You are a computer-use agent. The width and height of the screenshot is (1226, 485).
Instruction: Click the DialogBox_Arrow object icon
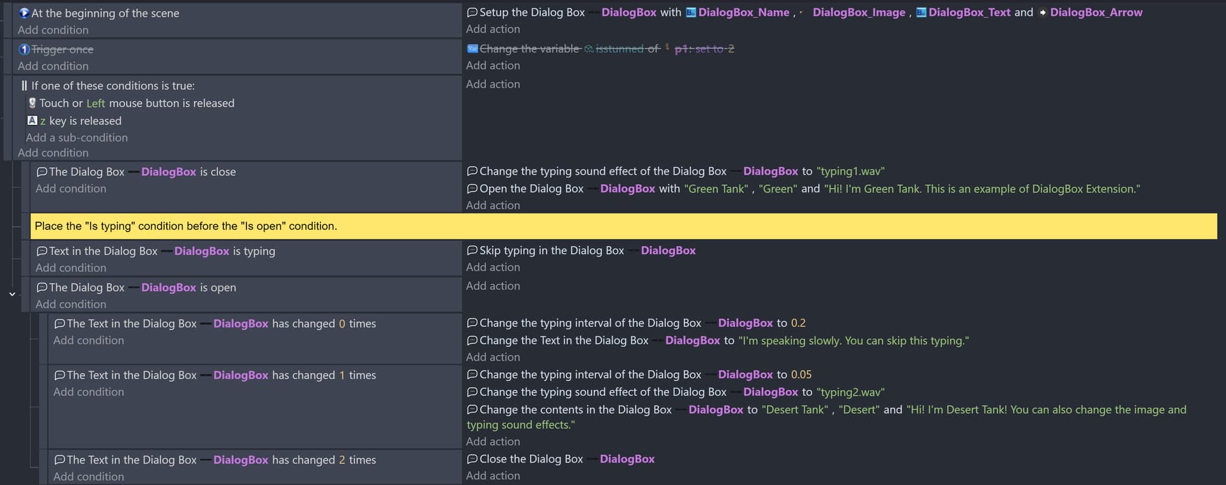click(1042, 13)
